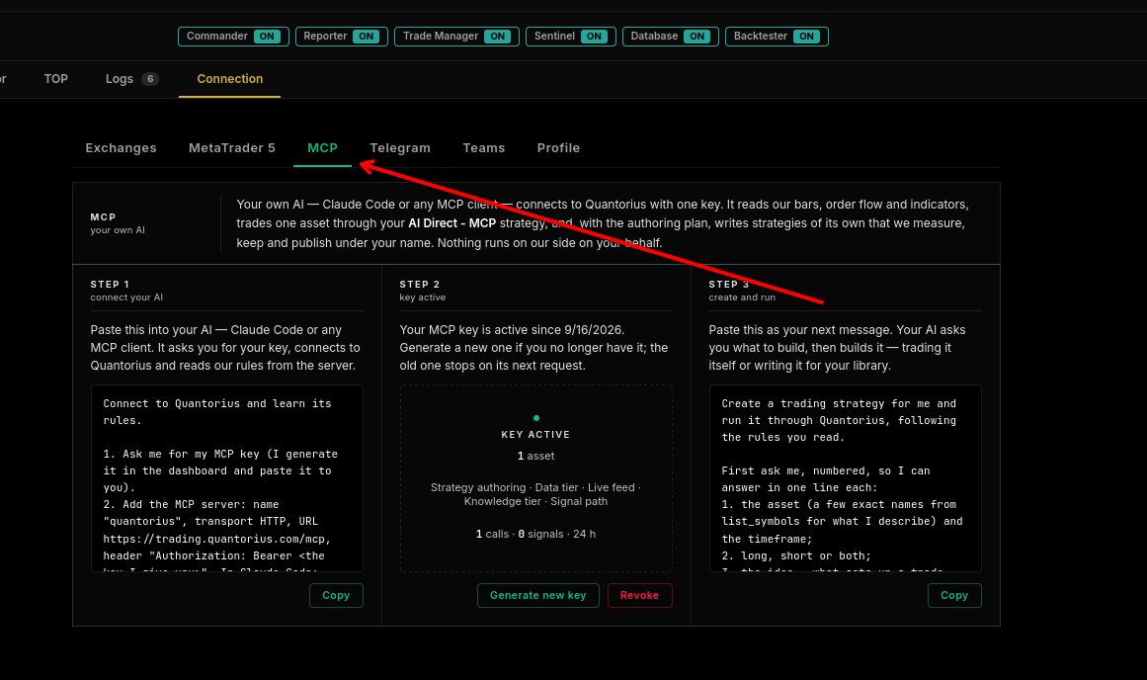Switch to the MetaTrader 5 sub-tab
The width and height of the screenshot is (1147, 680).
point(232,148)
